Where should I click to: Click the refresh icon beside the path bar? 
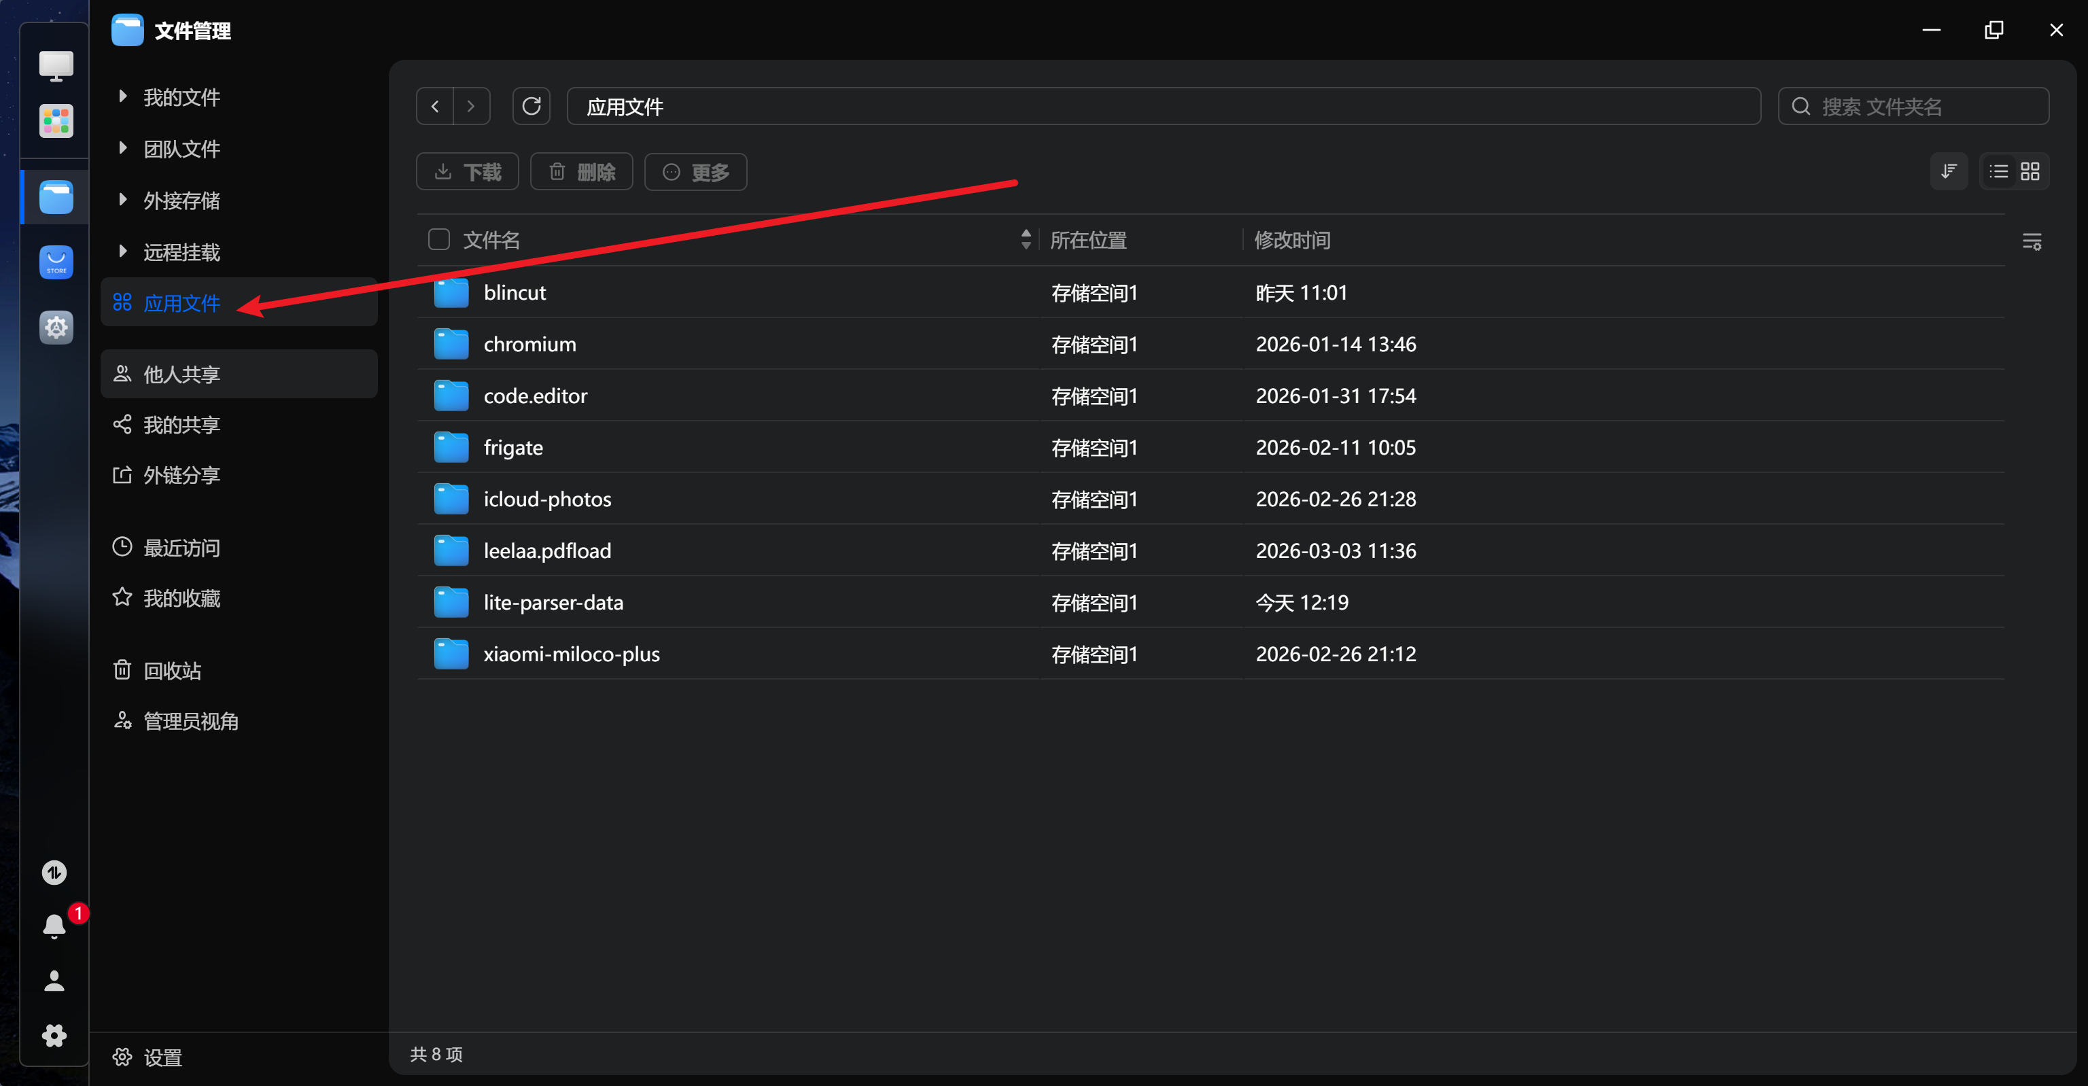(x=531, y=106)
